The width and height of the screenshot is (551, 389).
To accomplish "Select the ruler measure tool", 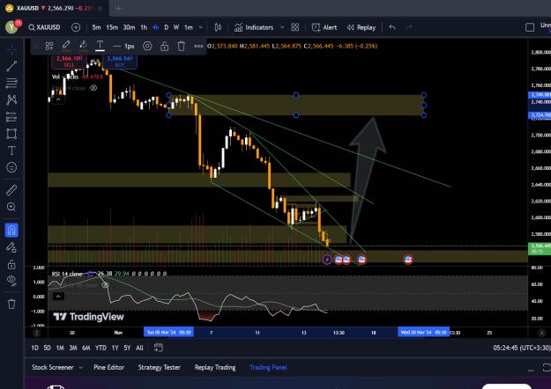I will click(x=11, y=190).
